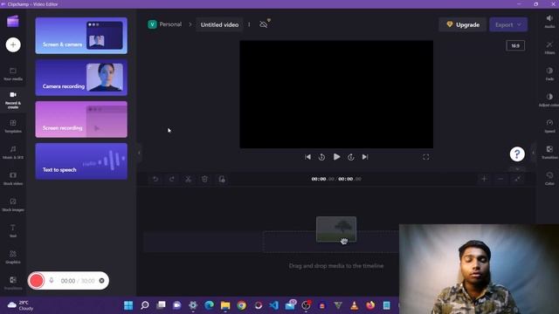Open the Windows Start menu
The width and height of the screenshot is (559, 314).
click(128, 305)
